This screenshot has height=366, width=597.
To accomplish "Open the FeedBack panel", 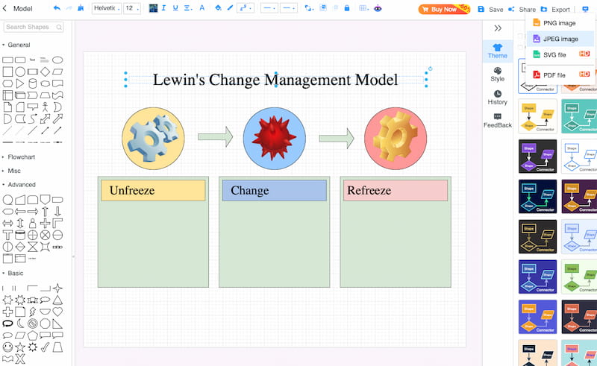I will tap(498, 121).
